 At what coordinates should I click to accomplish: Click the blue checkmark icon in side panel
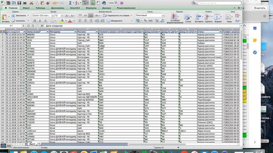(x=255, y=52)
